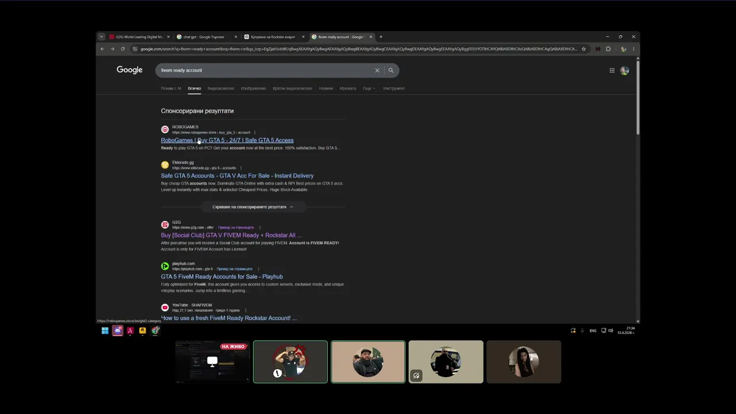Collapse sponsored results with Скриване button
This screenshot has width=736, height=414.
pyautogui.click(x=252, y=207)
